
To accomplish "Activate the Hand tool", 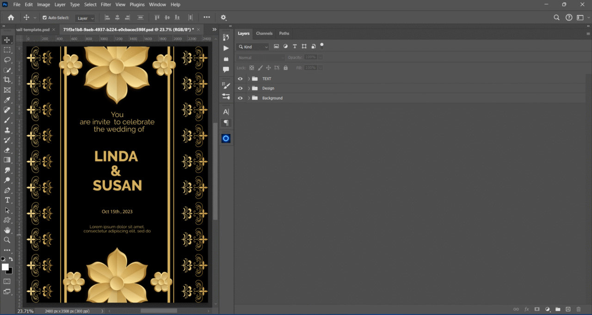I will [7, 230].
